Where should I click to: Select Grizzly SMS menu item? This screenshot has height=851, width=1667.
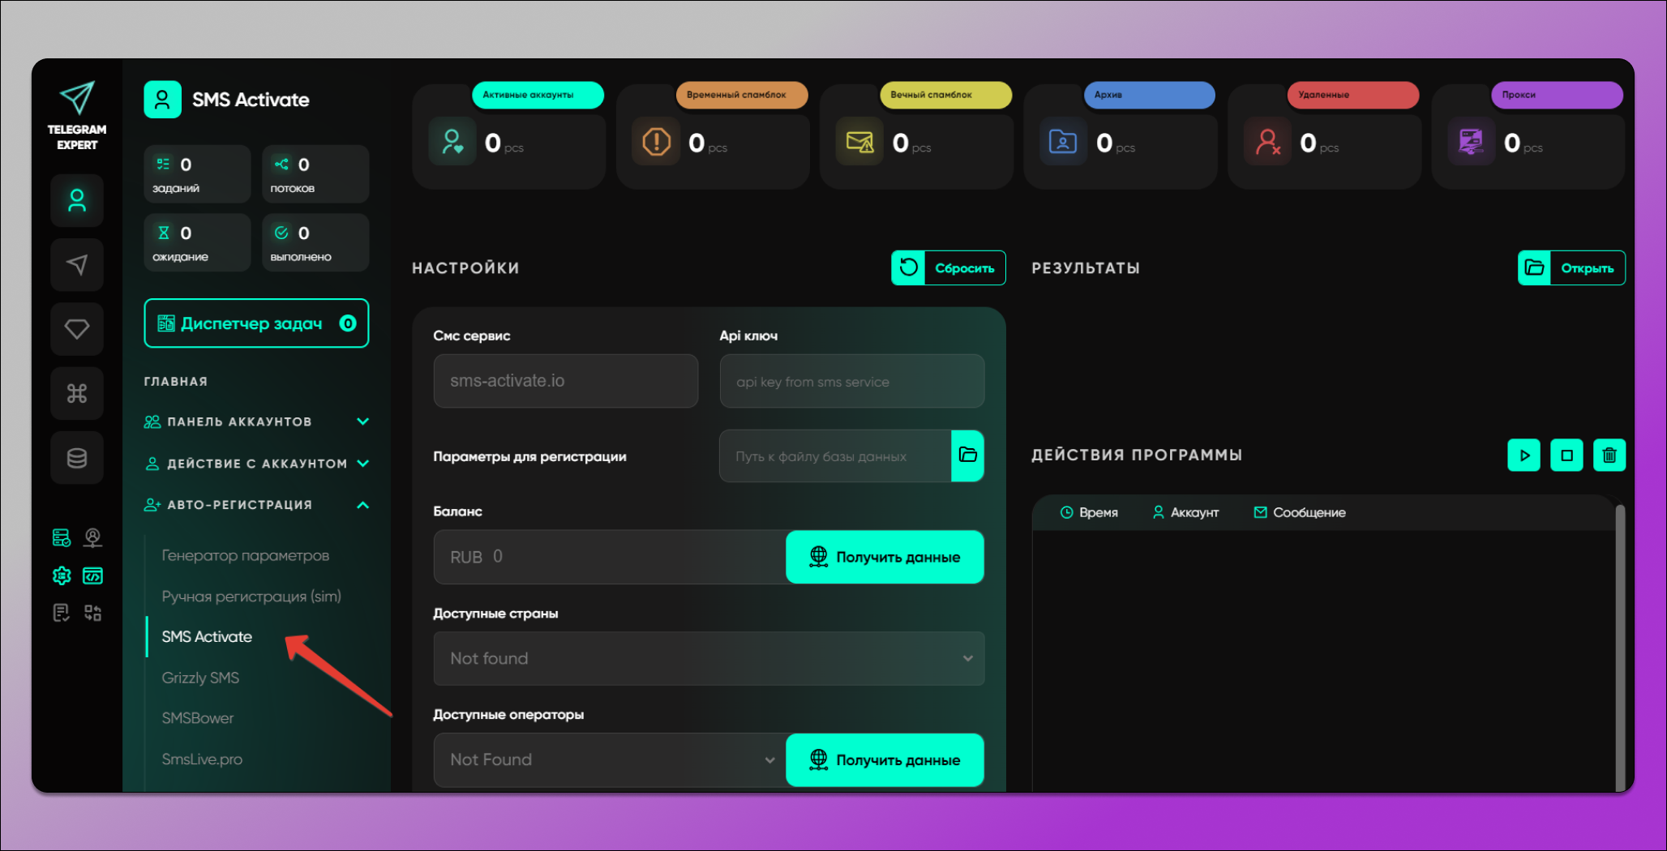[x=200, y=678]
